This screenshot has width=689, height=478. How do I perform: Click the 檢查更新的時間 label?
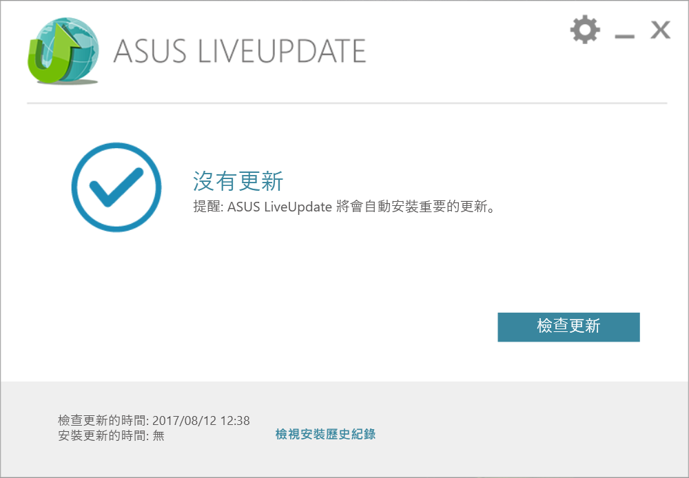pyautogui.click(x=102, y=420)
